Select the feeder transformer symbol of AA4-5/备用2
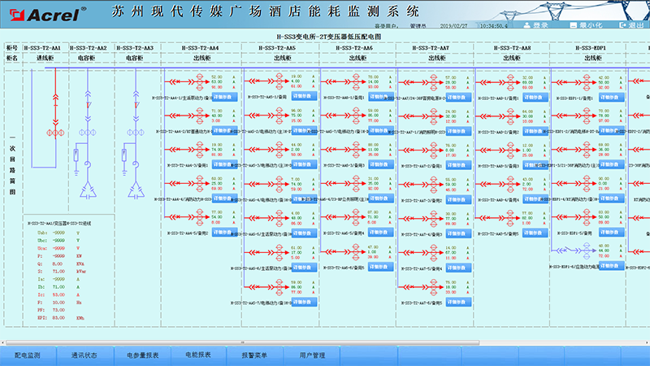Screen dimensions: 650x366 (200, 217)
